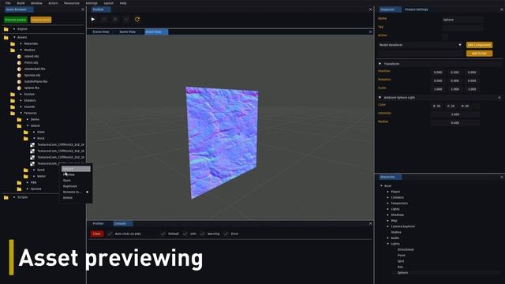The height and width of the screenshot is (284, 505).
Task: Click the Rescan assets button
Action: point(16,20)
